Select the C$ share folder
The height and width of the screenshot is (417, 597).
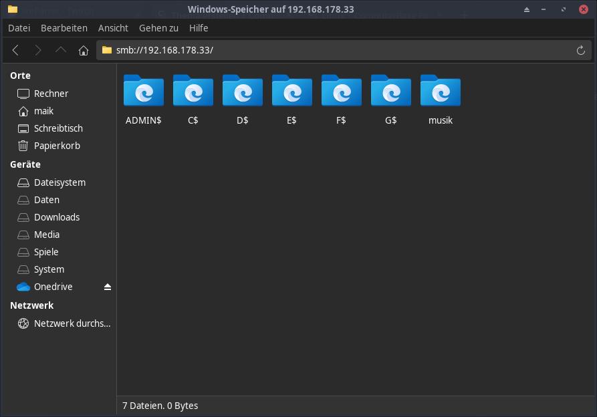[x=193, y=100]
